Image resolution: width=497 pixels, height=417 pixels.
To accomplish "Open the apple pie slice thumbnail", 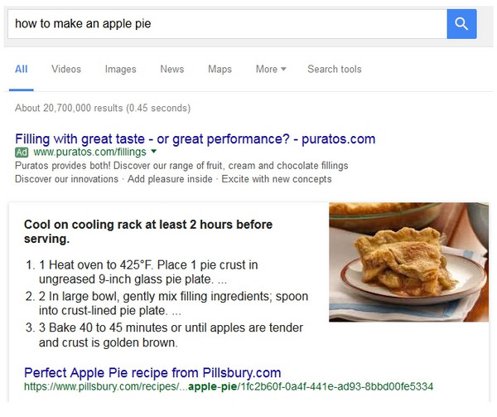I will pos(408,262).
